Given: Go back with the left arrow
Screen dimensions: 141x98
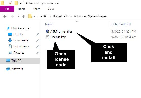Looking at the screenshot, I should [x=5, y=16].
